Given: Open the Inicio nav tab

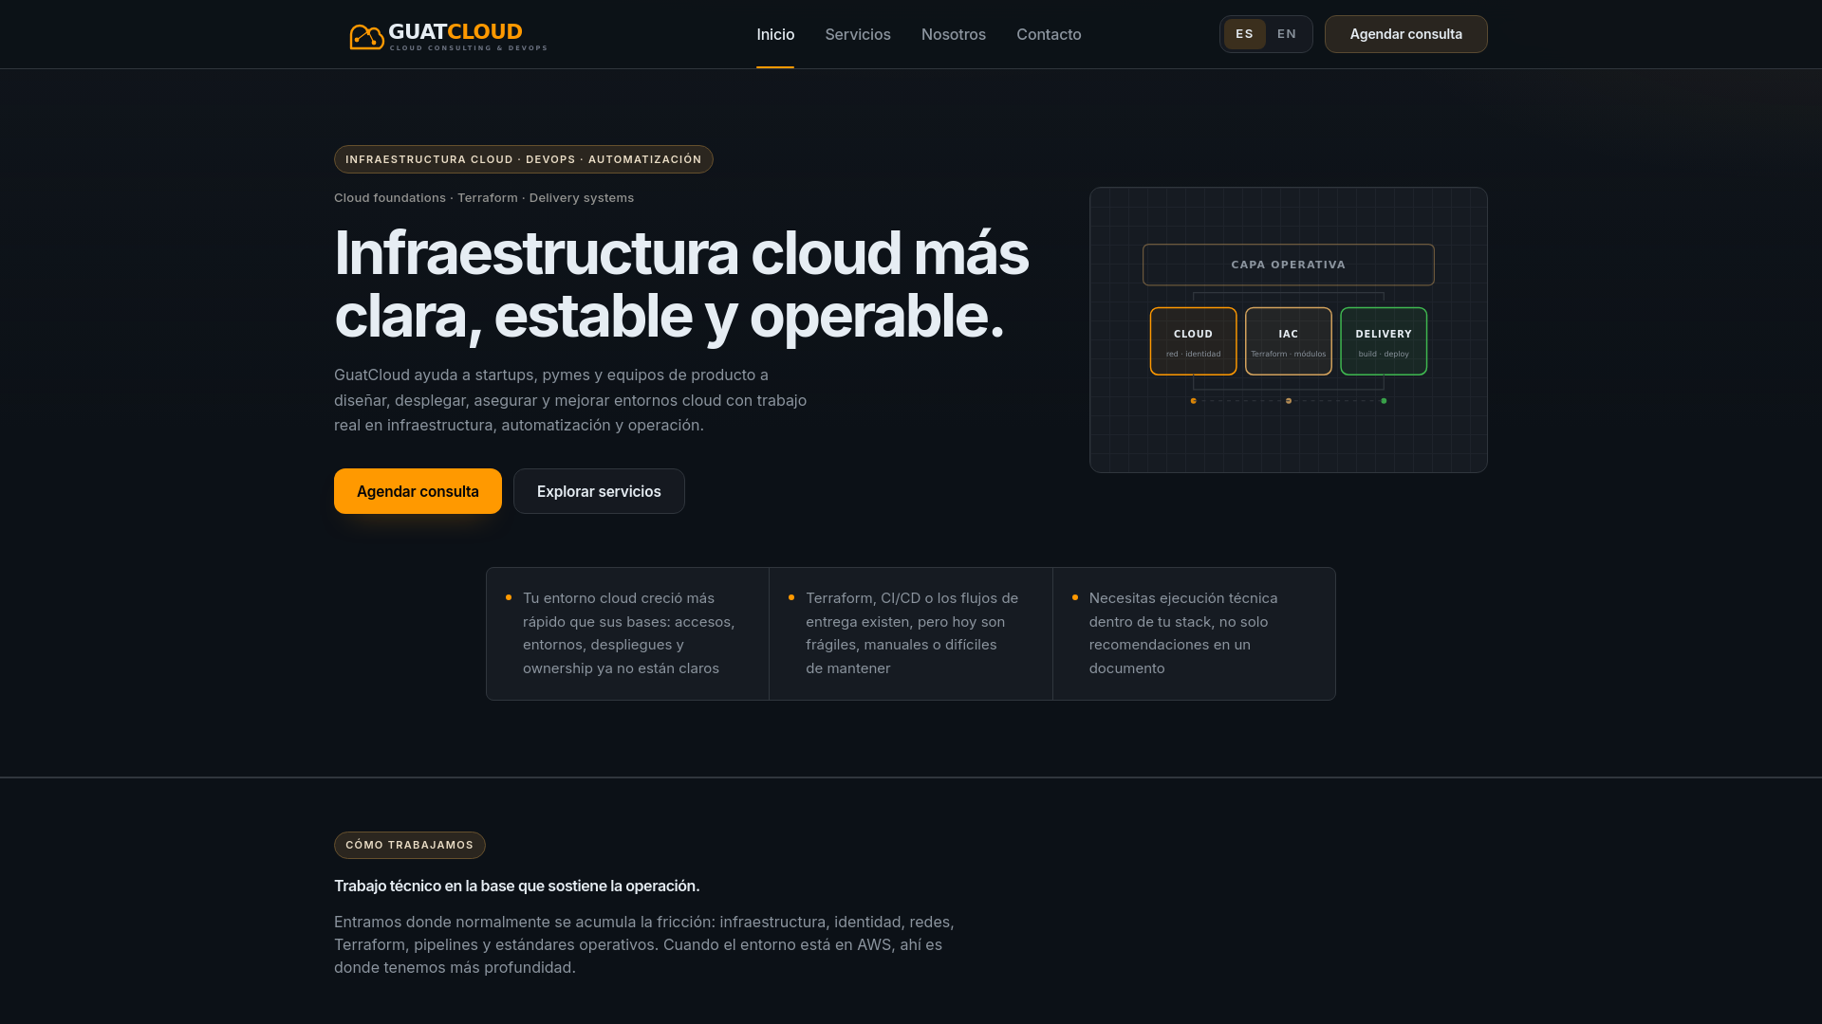Looking at the screenshot, I should 775,34.
